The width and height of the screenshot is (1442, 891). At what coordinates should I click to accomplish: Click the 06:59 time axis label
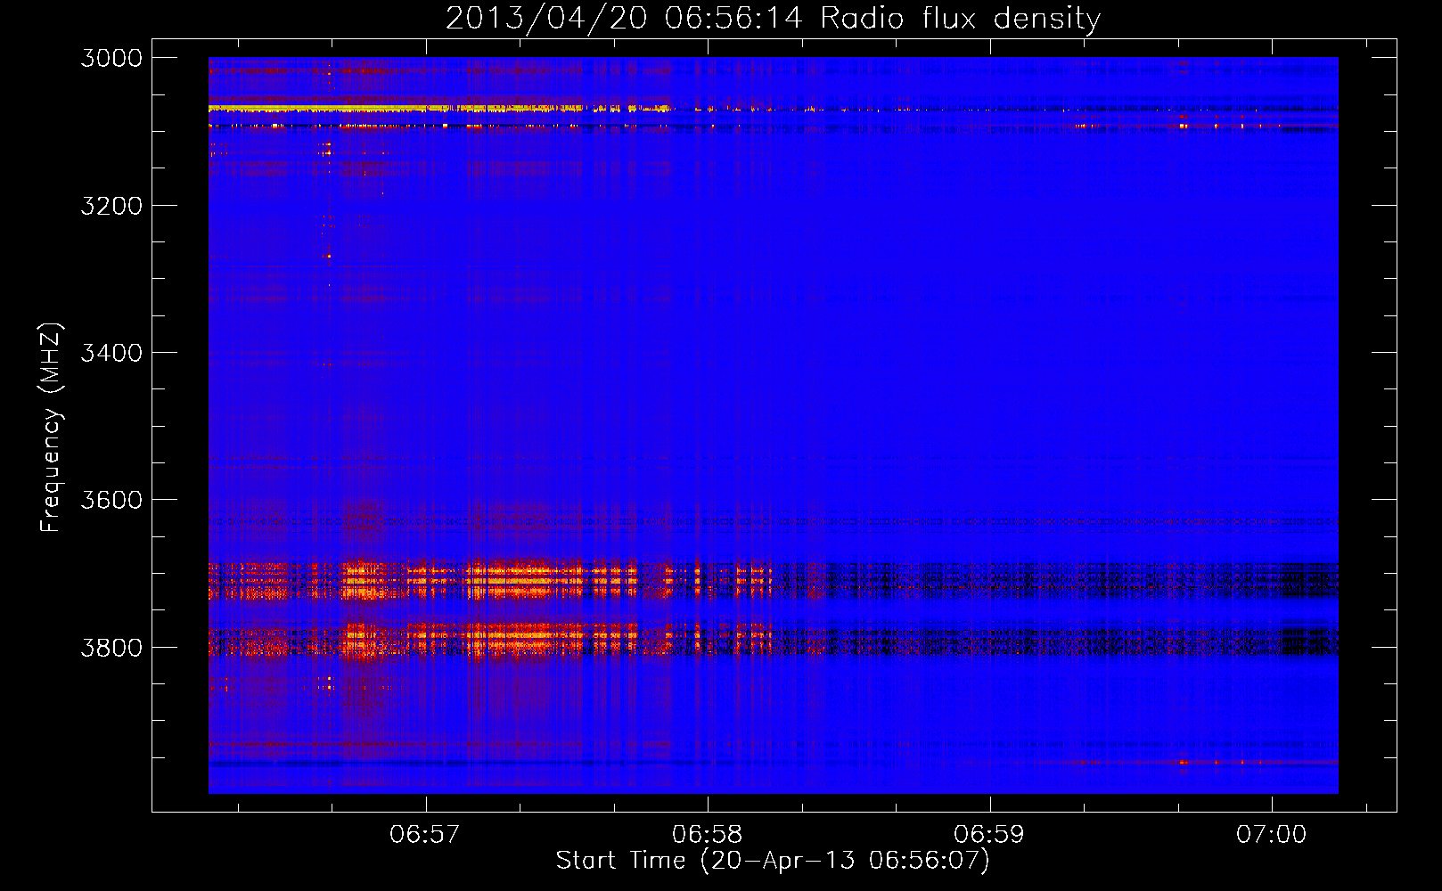pos(989,834)
